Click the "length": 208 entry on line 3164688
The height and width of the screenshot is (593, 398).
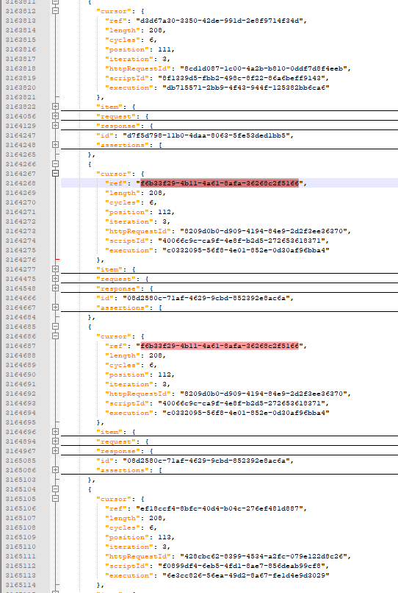pos(135,355)
